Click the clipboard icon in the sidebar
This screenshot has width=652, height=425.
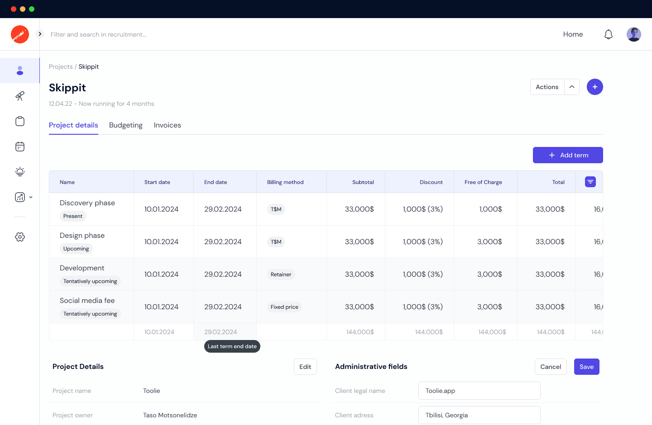tap(20, 121)
